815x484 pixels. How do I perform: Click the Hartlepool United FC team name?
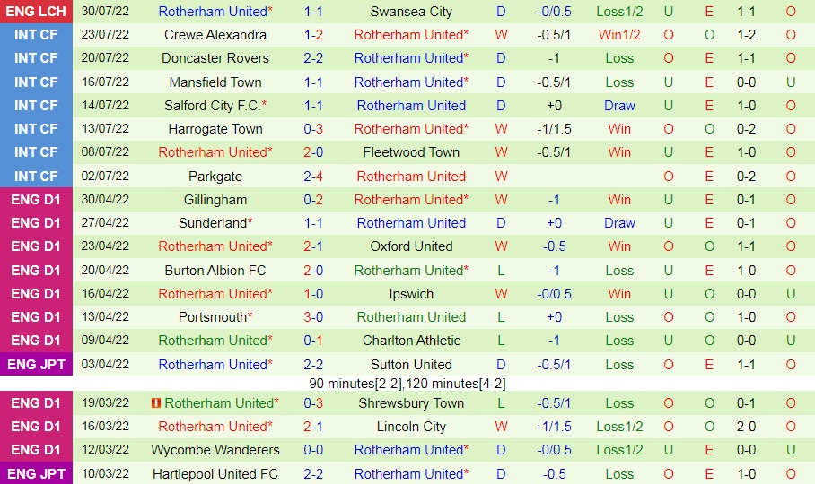(215, 473)
